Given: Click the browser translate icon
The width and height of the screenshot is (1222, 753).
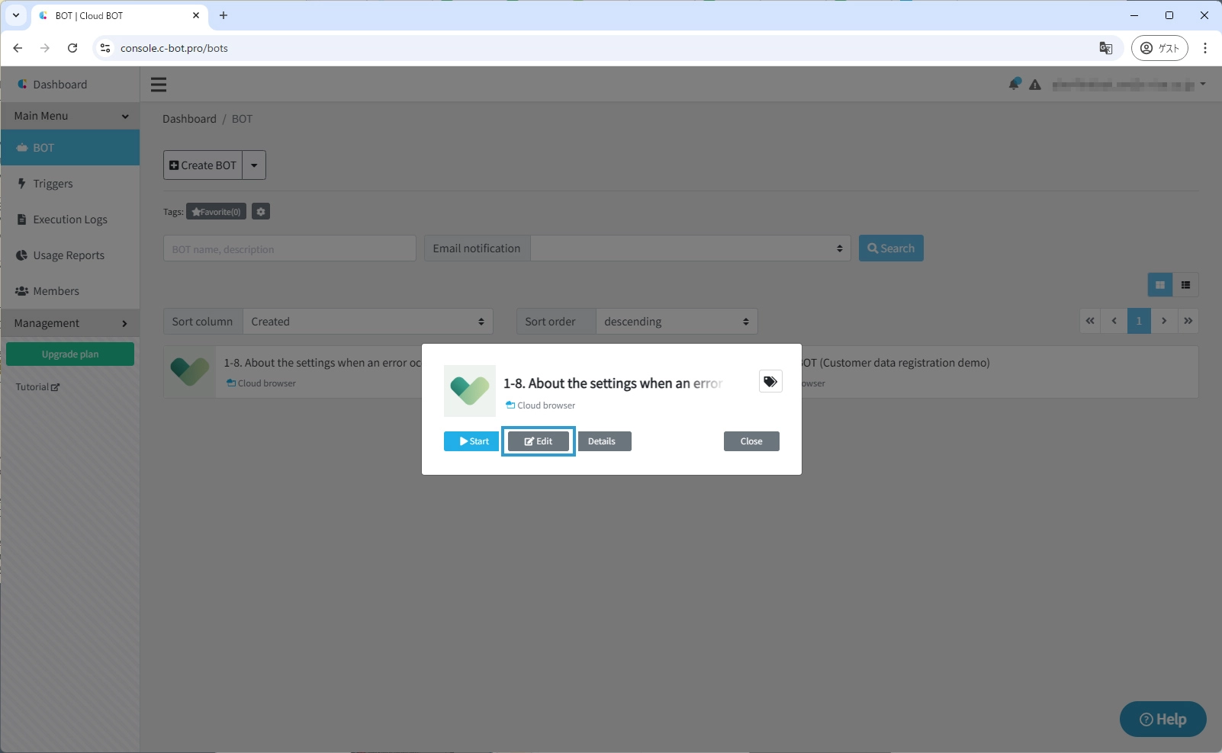Looking at the screenshot, I should [1105, 48].
